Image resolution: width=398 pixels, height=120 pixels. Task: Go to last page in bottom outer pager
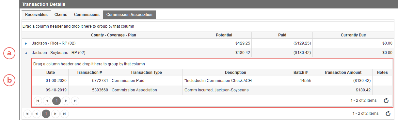[65, 113]
